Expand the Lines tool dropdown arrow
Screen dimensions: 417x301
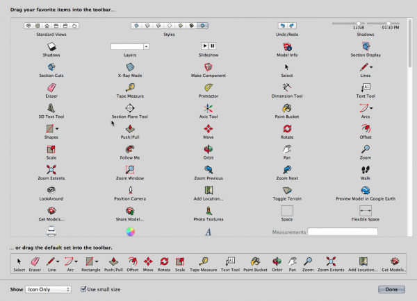point(371,67)
